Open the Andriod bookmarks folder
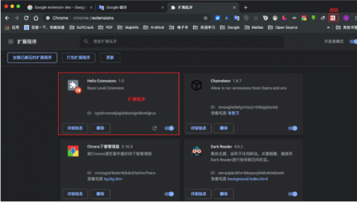This screenshot has width=357, height=202. (153, 28)
